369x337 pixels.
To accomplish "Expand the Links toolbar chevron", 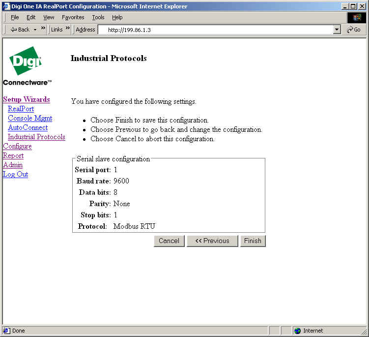I will pos(67,29).
